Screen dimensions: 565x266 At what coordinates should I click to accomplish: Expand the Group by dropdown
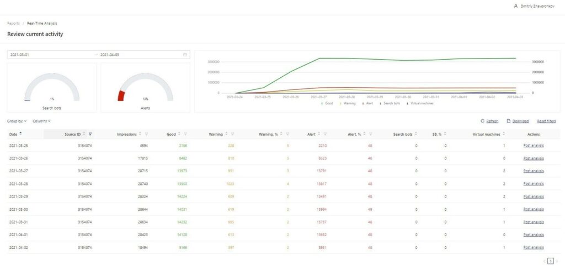point(17,121)
